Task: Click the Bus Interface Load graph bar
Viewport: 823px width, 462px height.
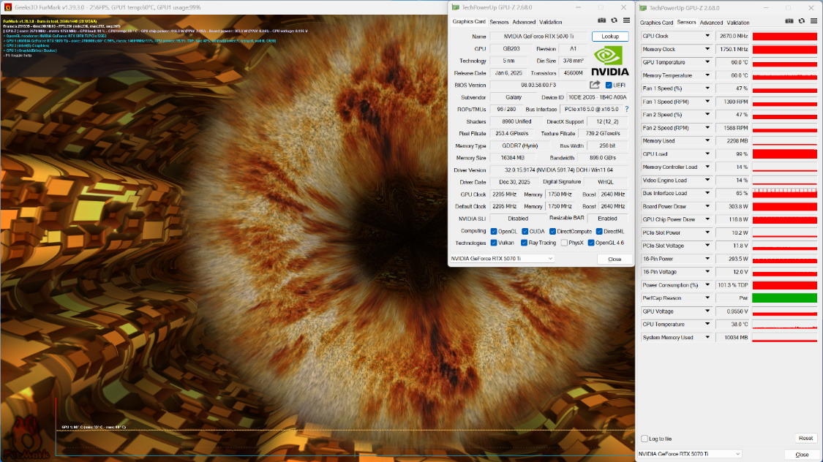Action: [785, 194]
